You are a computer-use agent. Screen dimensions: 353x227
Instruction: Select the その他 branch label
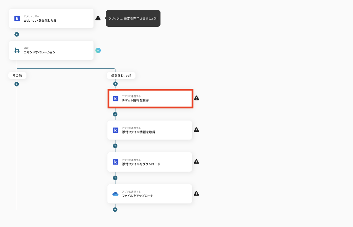click(x=17, y=76)
